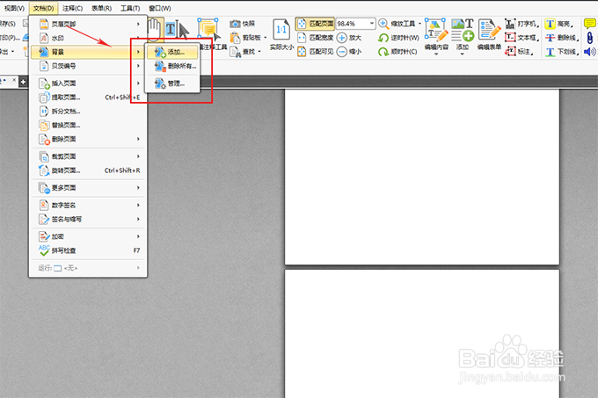Select the 文本框 text box tool
Image resolution: width=598 pixels, height=398 pixels.
[x=521, y=38]
